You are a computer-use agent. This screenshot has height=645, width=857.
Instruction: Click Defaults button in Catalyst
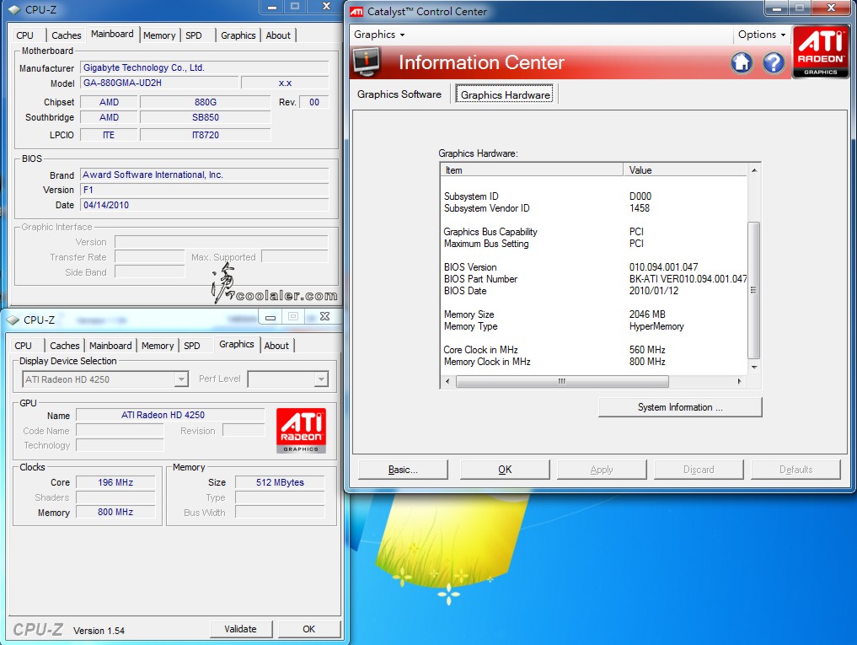click(795, 470)
